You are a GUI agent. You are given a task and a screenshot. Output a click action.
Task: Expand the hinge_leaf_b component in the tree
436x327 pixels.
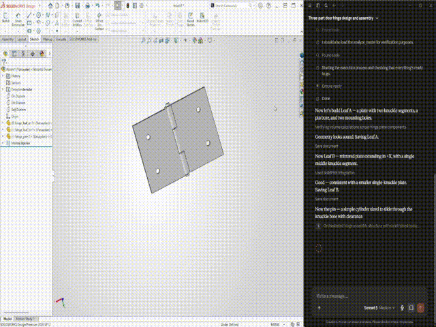click(x=3, y=129)
